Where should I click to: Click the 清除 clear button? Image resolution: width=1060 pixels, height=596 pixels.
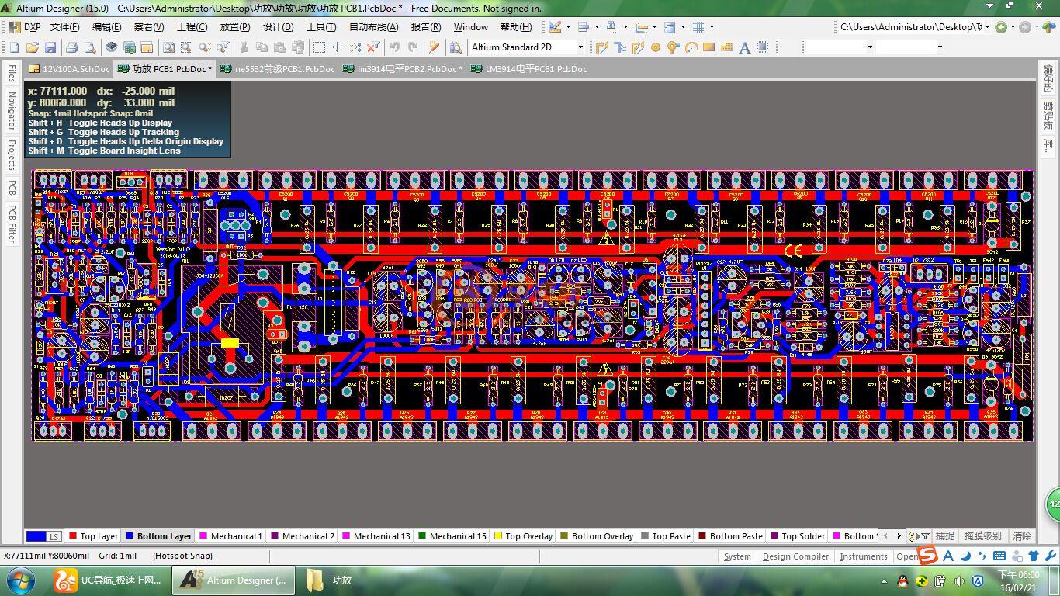tap(1023, 536)
